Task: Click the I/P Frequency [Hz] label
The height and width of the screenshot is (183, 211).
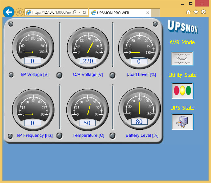Action: point(35,135)
